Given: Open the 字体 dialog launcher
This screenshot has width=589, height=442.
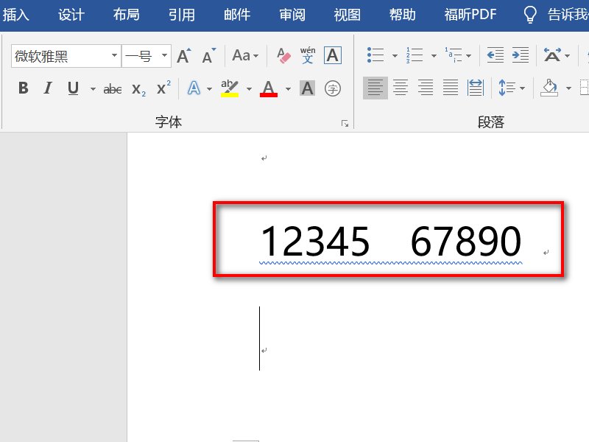Looking at the screenshot, I should click(345, 123).
